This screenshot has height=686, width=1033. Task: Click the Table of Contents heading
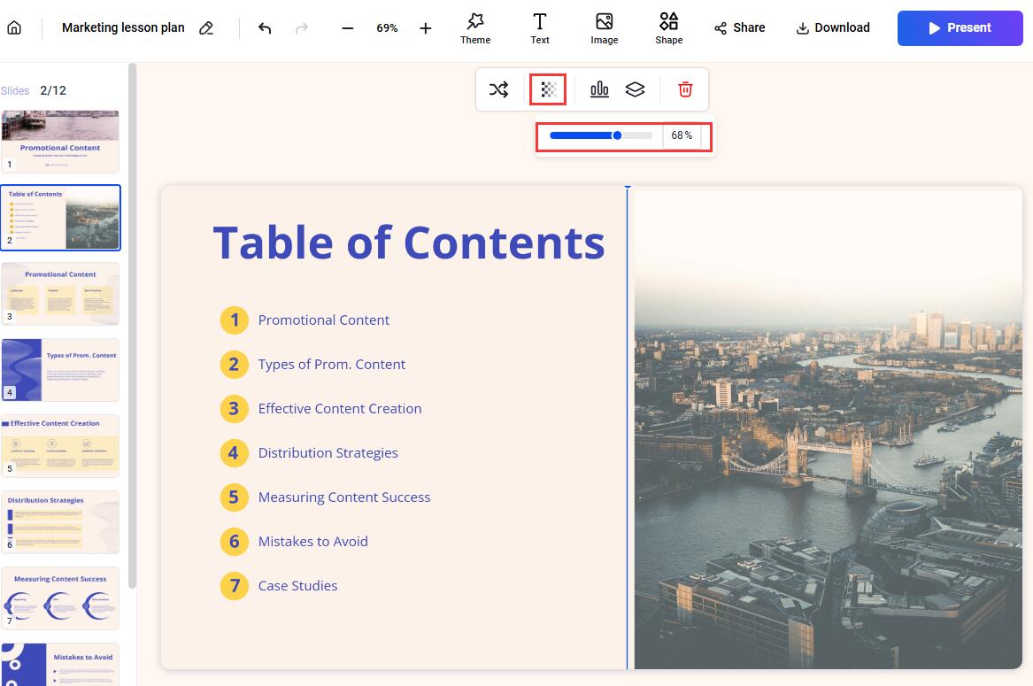click(408, 243)
